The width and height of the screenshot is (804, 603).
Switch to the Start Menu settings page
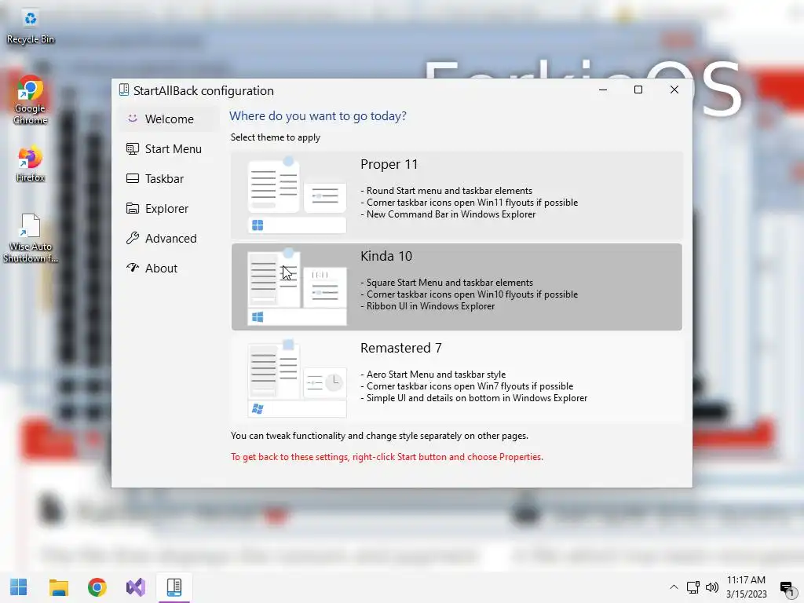169,148
